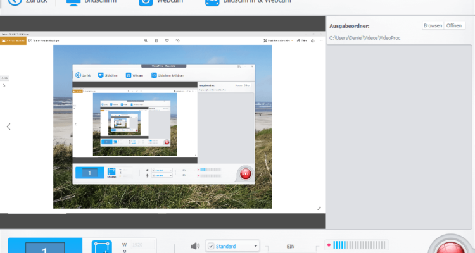
Task: Click the Bildschirm & Webcam mode icon
Action: click(212, 2)
